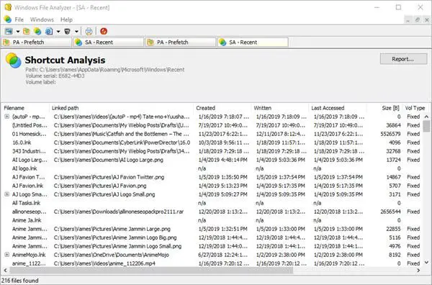Expand the AJ Logo Sma... row
This screenshot has height=285, width=432.
click(7, 194)
